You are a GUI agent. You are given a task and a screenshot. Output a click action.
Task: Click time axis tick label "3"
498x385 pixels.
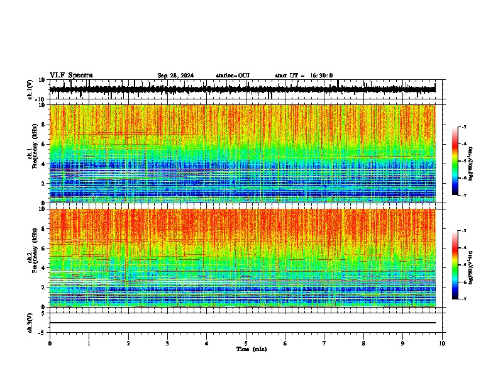(167, 343)
